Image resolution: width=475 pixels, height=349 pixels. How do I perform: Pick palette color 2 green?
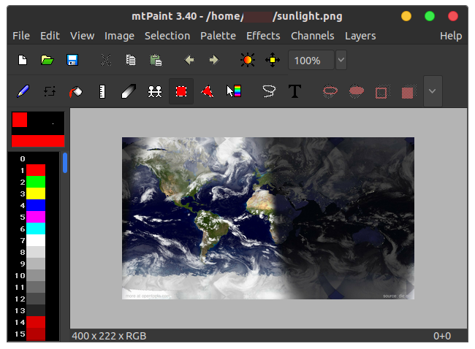(36, 182)
